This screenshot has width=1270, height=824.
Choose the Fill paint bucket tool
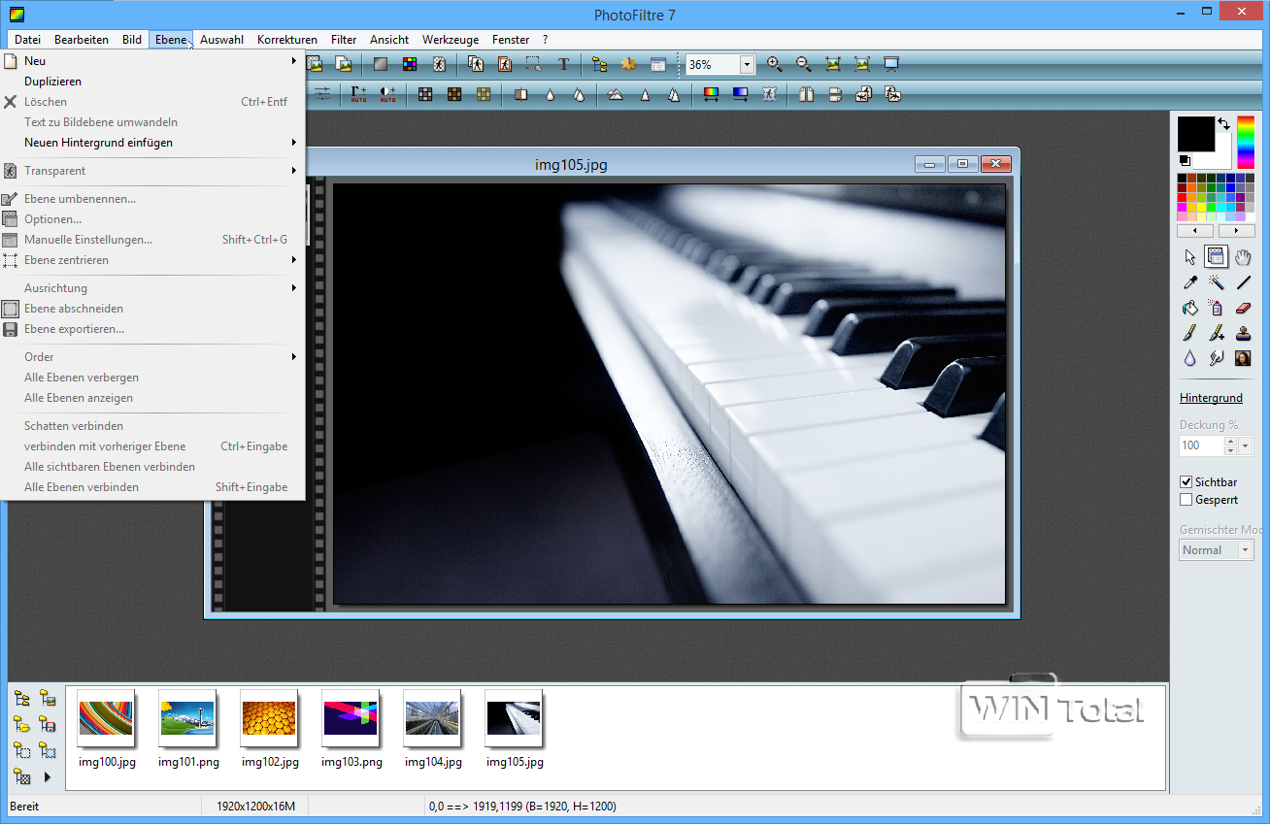coord(1189,308)
